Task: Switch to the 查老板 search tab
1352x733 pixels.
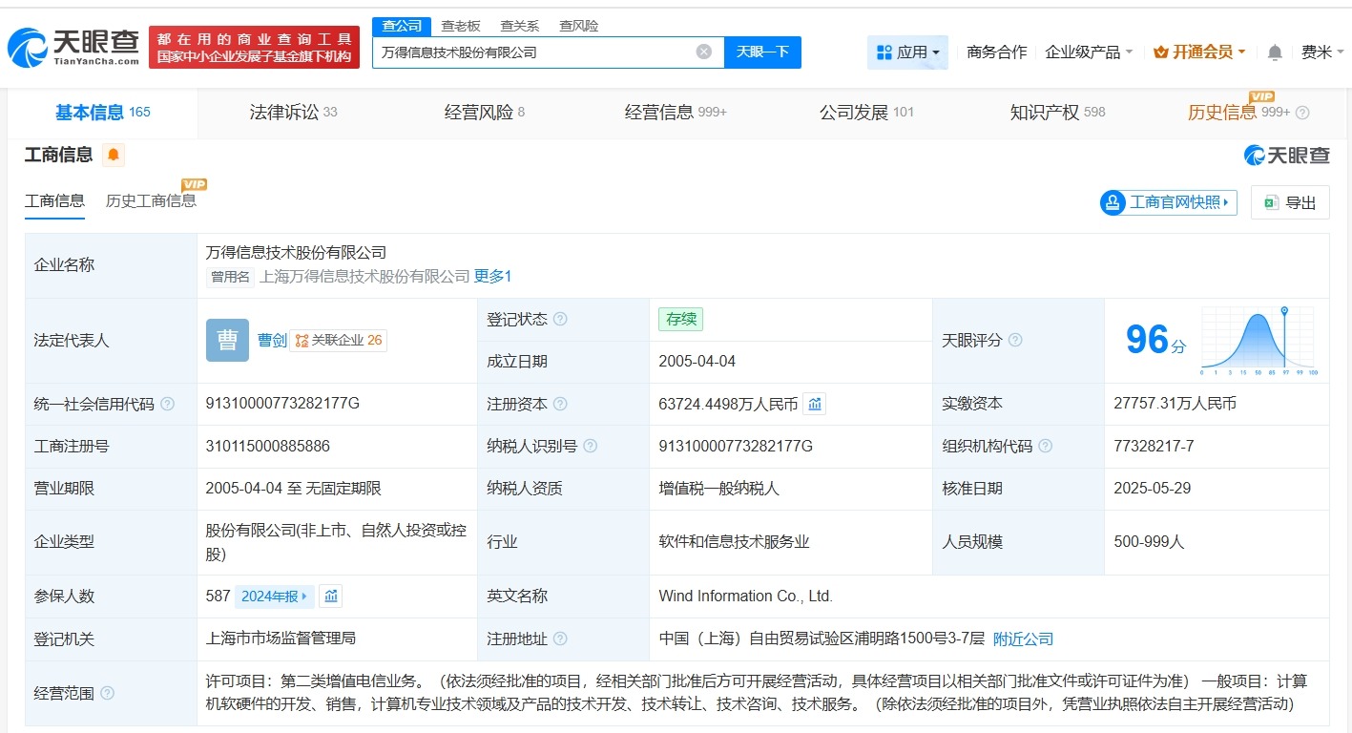Action: point(463,26)
